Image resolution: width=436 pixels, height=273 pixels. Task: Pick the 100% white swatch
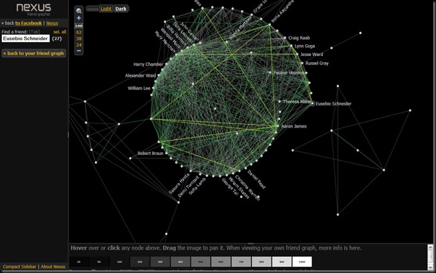[x=302, y=262]
